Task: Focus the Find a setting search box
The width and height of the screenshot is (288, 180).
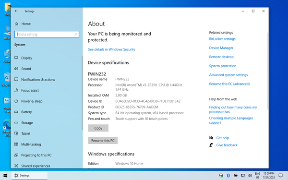Action: tap(47, 35)
